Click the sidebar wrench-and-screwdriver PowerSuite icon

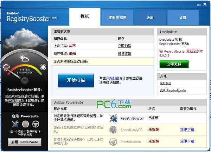coord(15,124)
